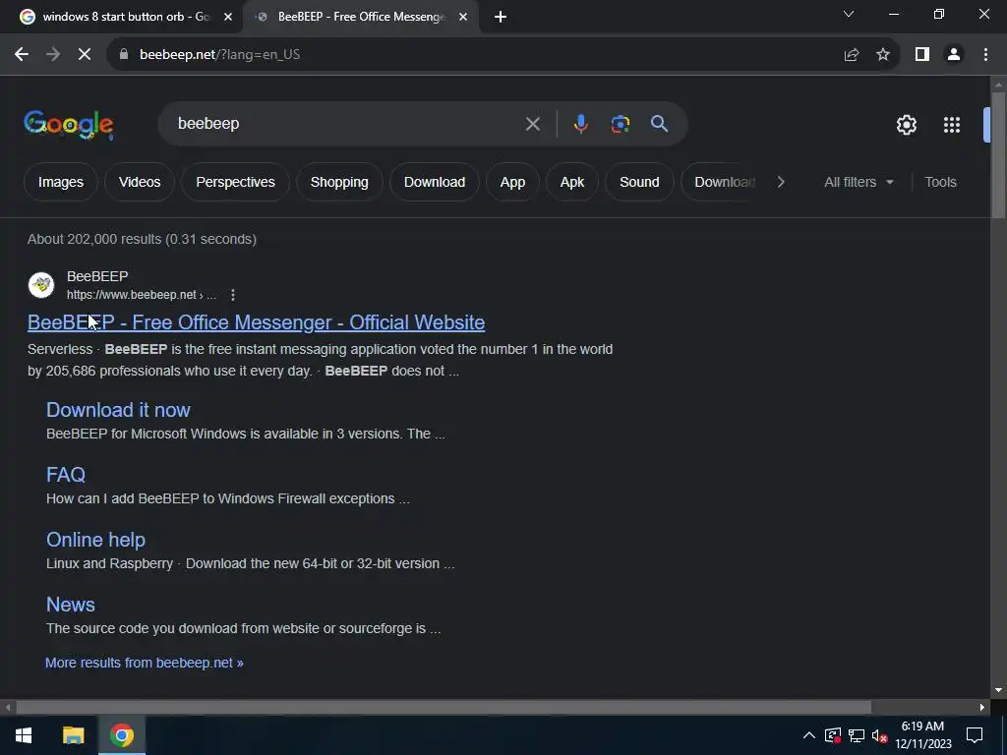1007x755 pixels.
Task: Select the Sound filter chip
Action: click(639, 182)
